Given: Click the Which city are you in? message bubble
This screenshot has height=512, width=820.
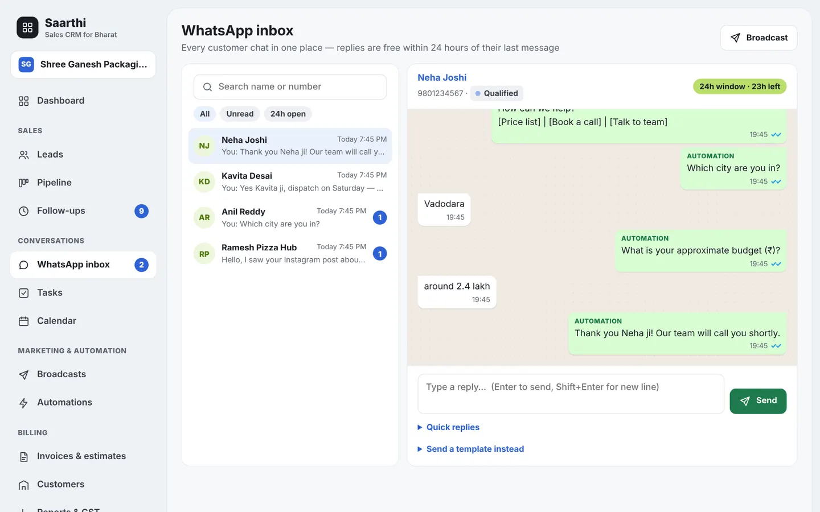Looking at the screenshot, I should click(733, 169).
